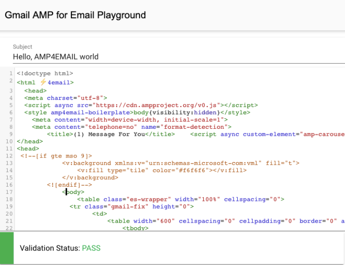
Task: Click the '</head>' closing tag on line 10
Action: coord(30,141)
